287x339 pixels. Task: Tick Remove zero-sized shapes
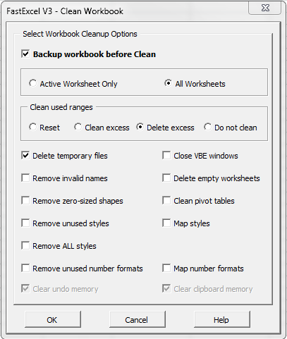25,201
